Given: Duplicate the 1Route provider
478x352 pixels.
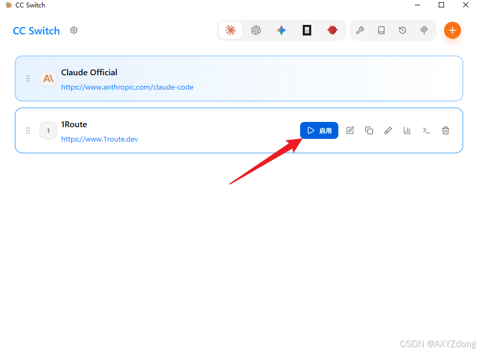Looking at the screenshot, I should 369,130.
